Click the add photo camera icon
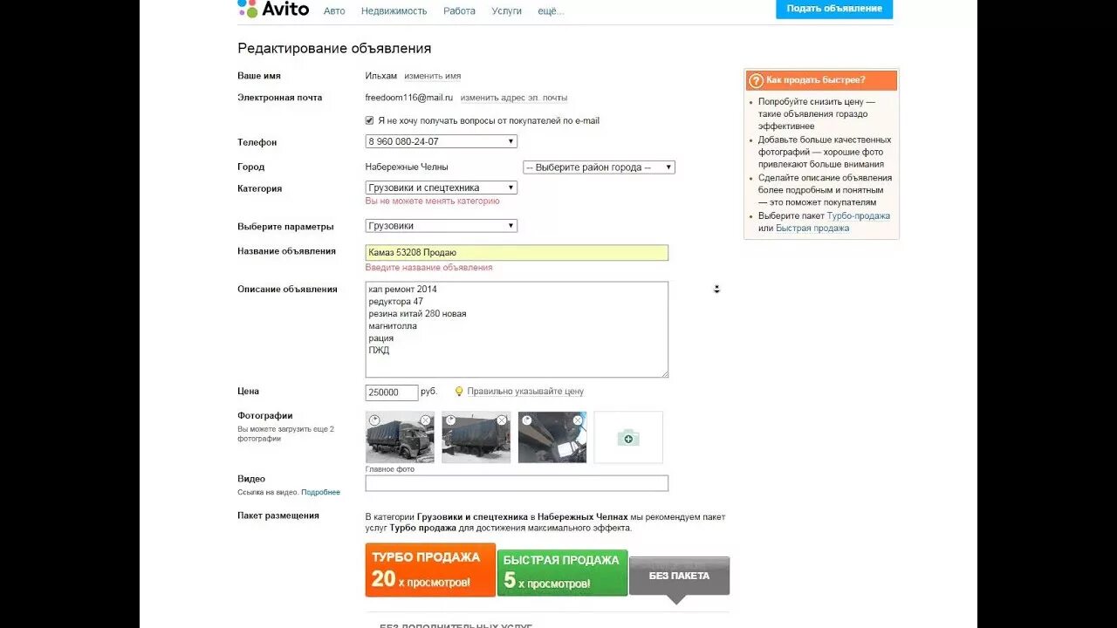The width and height of the screenshot is (1117, 628). pos(628,438)
